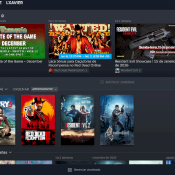The height and width of the screenshot is (175, 175).
Task: Select the Resident Evil 4 game cover
Action: click(x=117, y=120)
